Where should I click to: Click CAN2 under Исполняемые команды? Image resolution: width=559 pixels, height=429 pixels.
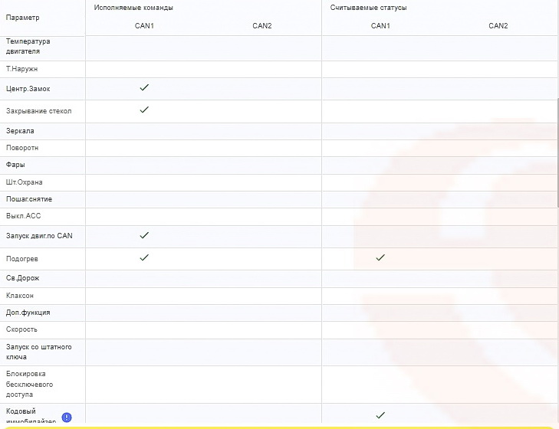coord(262,25)
